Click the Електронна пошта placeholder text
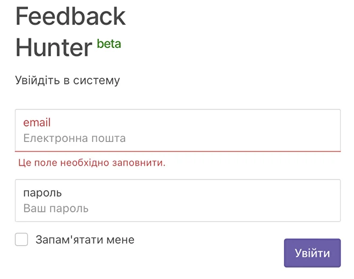The image size is (354, 279). (x=75, y=138)
